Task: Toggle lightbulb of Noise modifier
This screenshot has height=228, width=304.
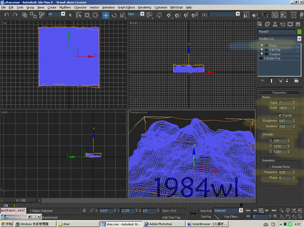Action: point(262,45)
